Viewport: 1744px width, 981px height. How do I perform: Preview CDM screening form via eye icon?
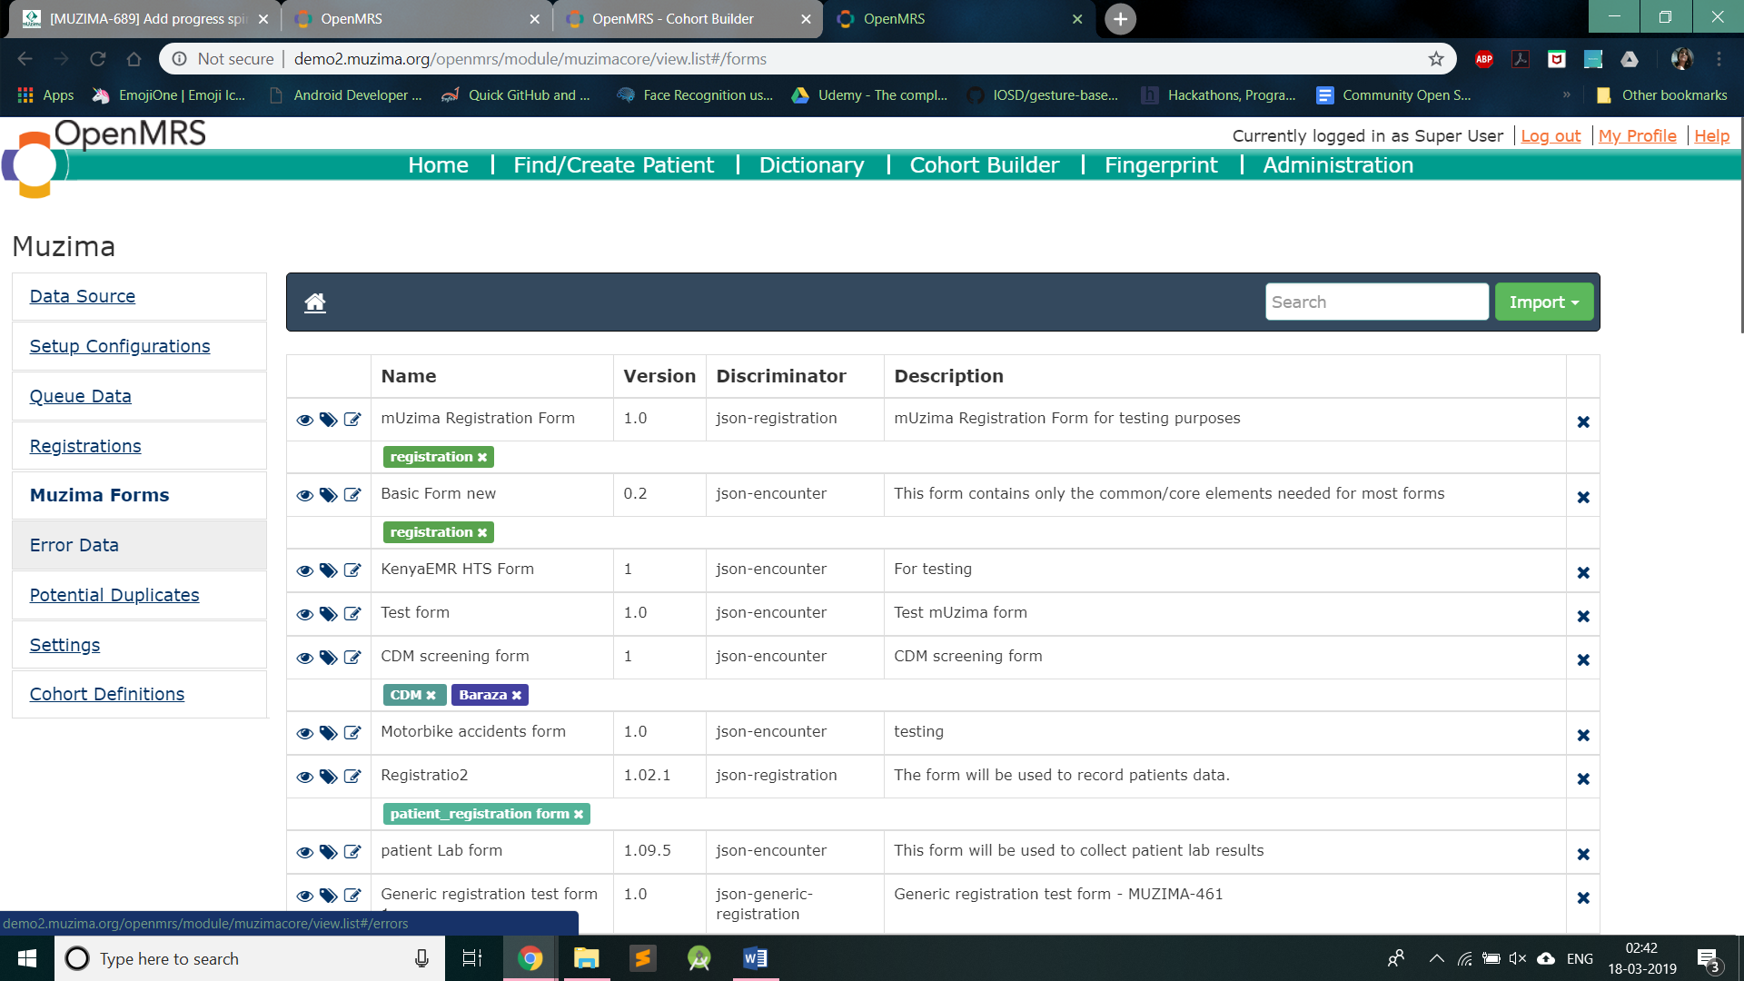coord(305,658)
